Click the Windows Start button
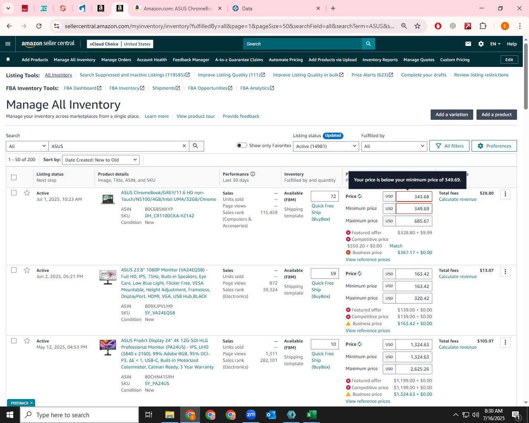This screenshot has width=529, height=423. tap(10, 415)
